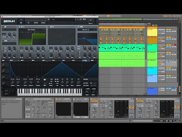Open the Serum preset name field
Image resolution: width=182 pixels, height=137 pixels.
coord(62,19)
